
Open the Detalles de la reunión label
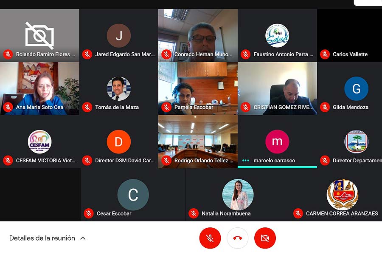click(x=42, y=238)
